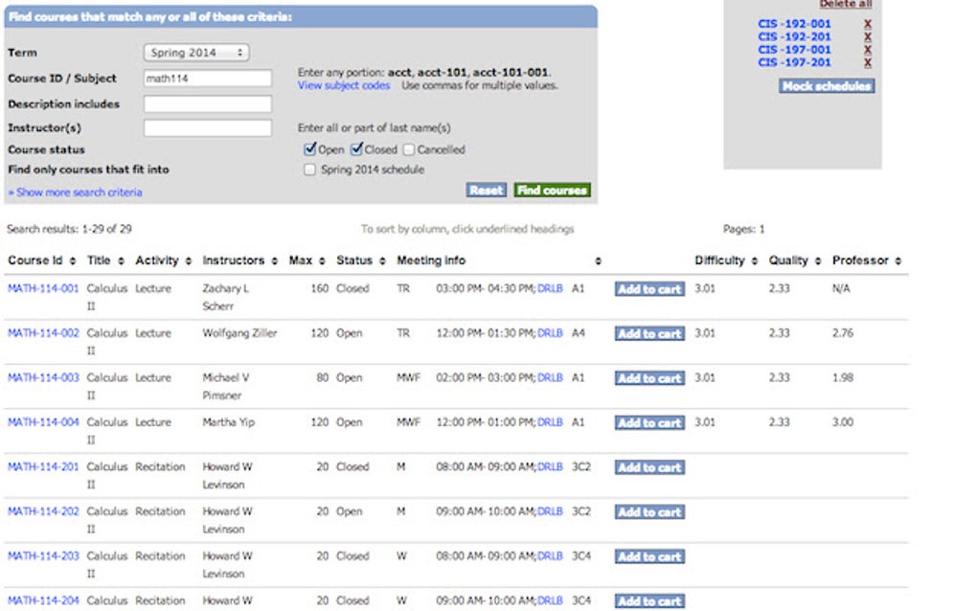Remove CIS-197-201 using its X icon
Viewport: 977px width, 611px height.
pyautogui.click(x=868, y=62)
